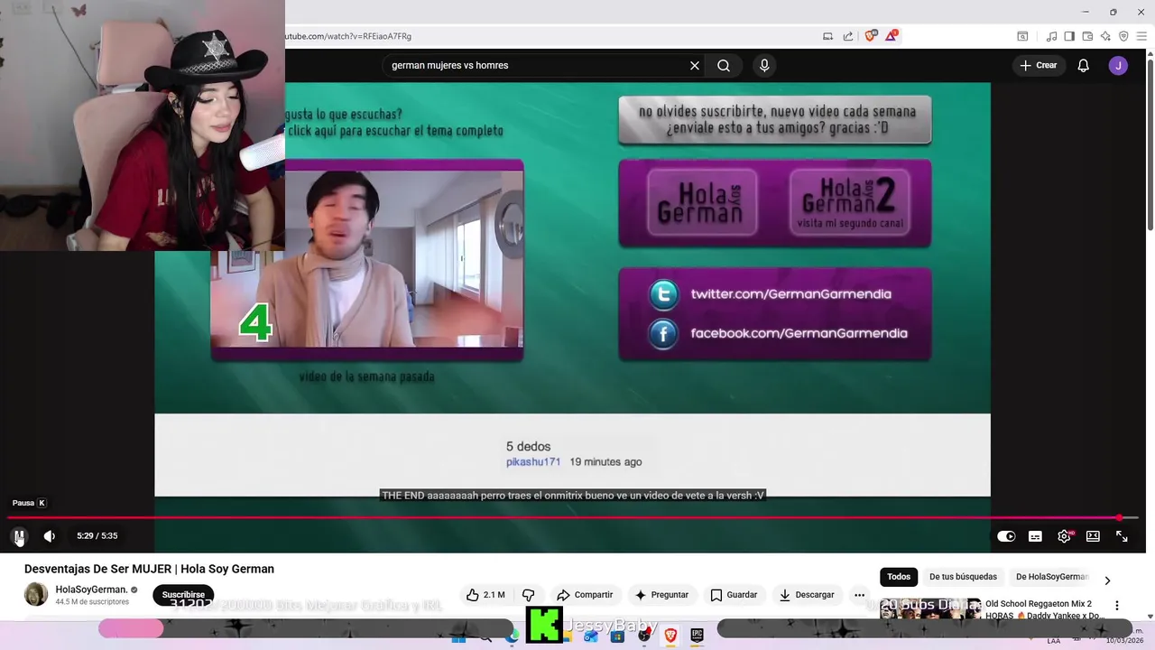The image size is (1155, 650).
Task: Pause the video with the Pausa button
Action: (19, 536)
